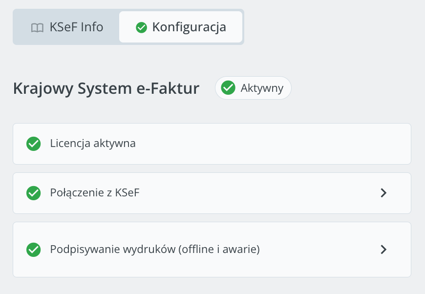Click the green check beside Połączenie z KSeF
The height and width of the screenshot is (294, 425).
coord(33,193)
